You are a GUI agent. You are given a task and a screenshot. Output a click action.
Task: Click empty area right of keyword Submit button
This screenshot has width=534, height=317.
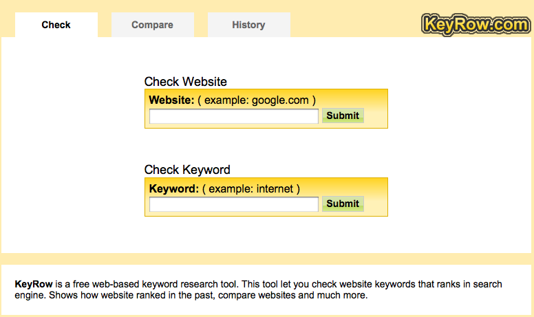376,204
